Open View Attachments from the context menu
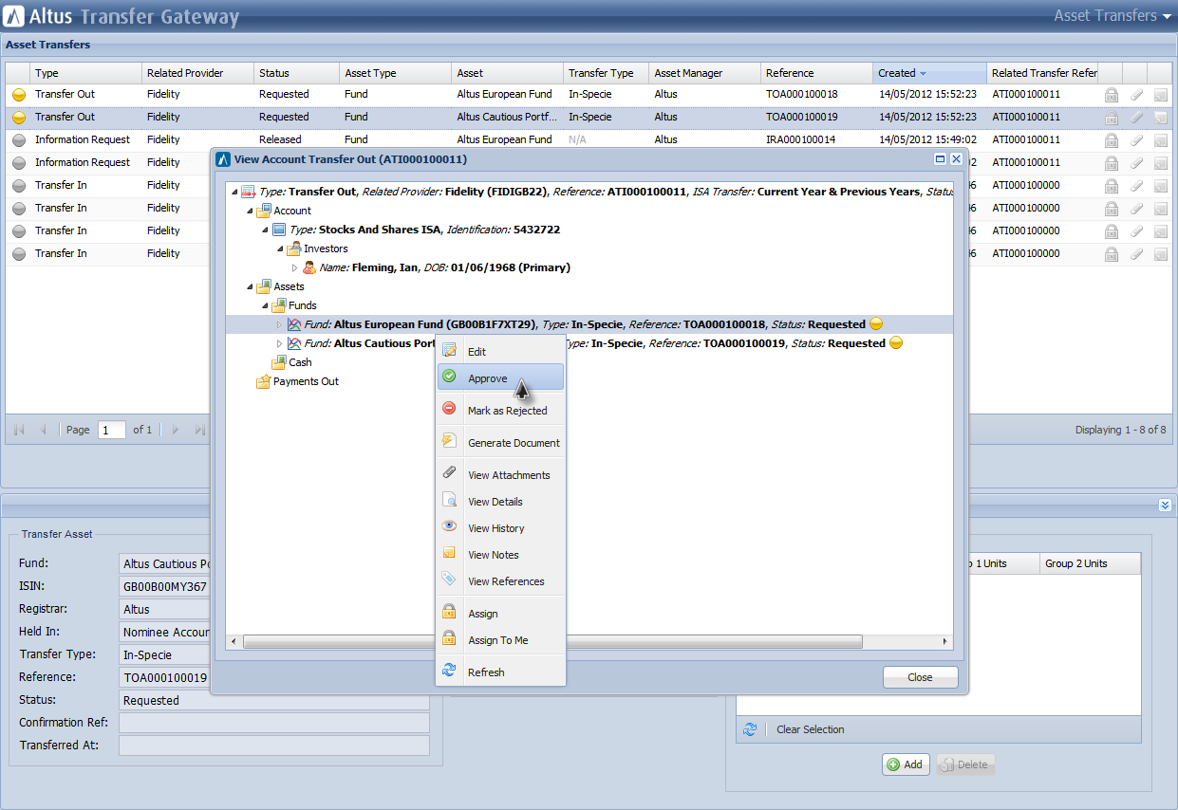Image resolution: width=1178 pixels, height=810 pixels. (501, 475)
